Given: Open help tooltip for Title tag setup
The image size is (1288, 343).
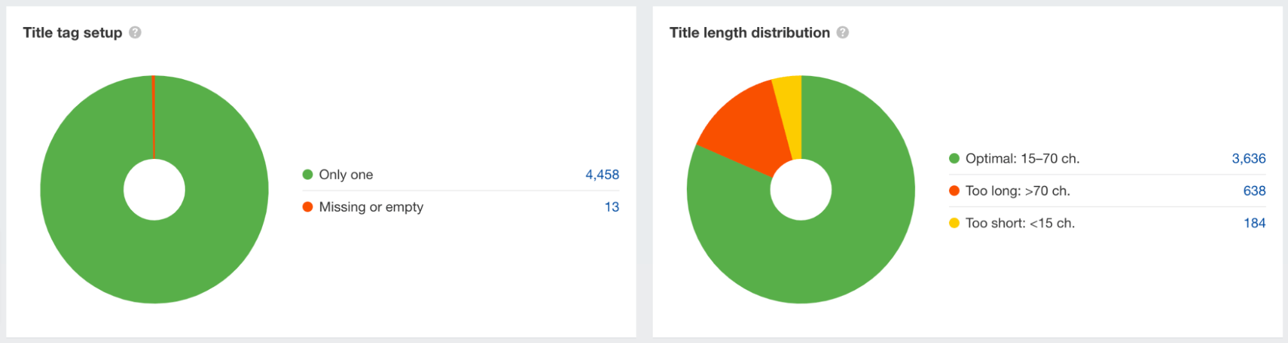Looking at the screenshot, I should coord(135,32).
